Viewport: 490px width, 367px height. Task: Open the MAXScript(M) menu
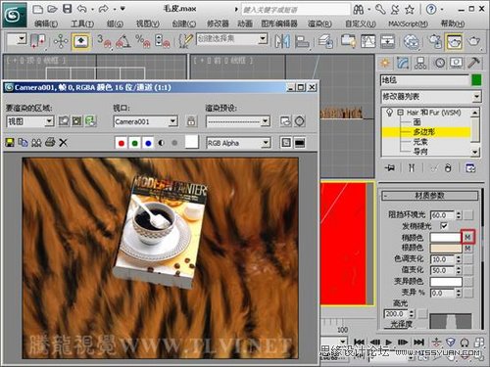[x=408, y=23]
